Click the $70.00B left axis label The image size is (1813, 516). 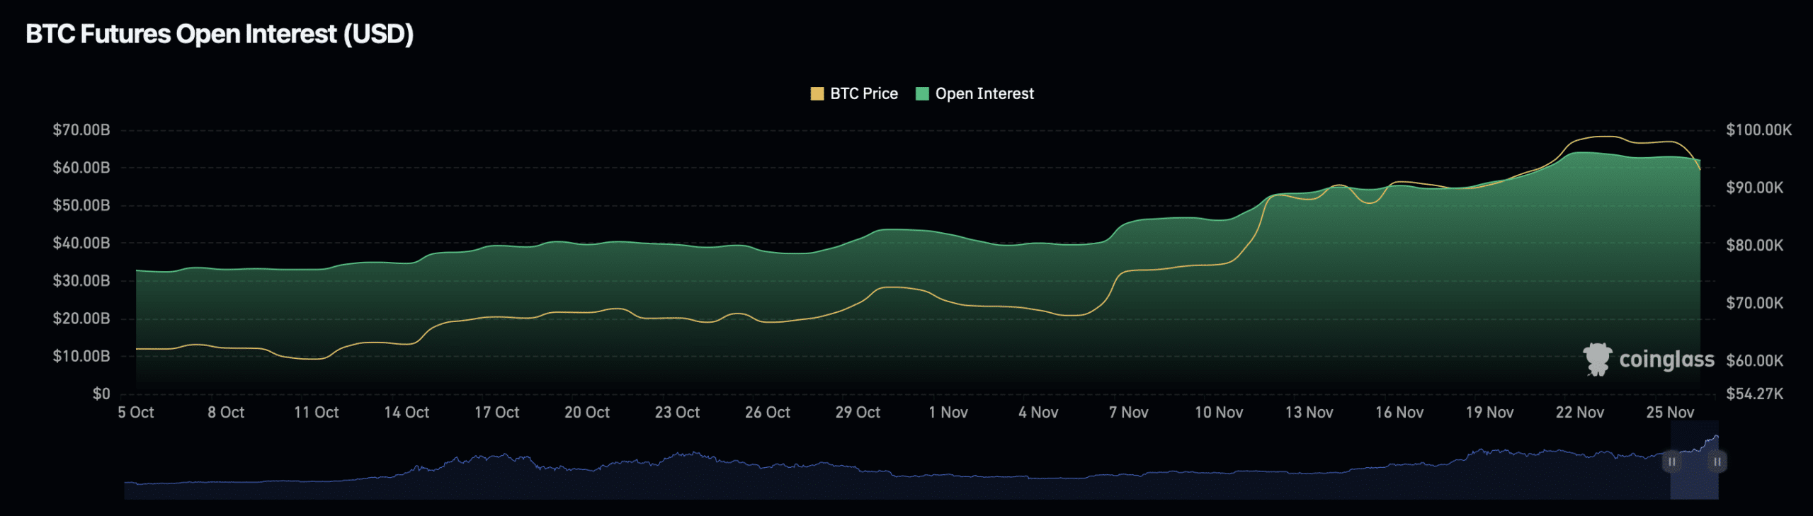pyautogui.click(x=81, y=130)
